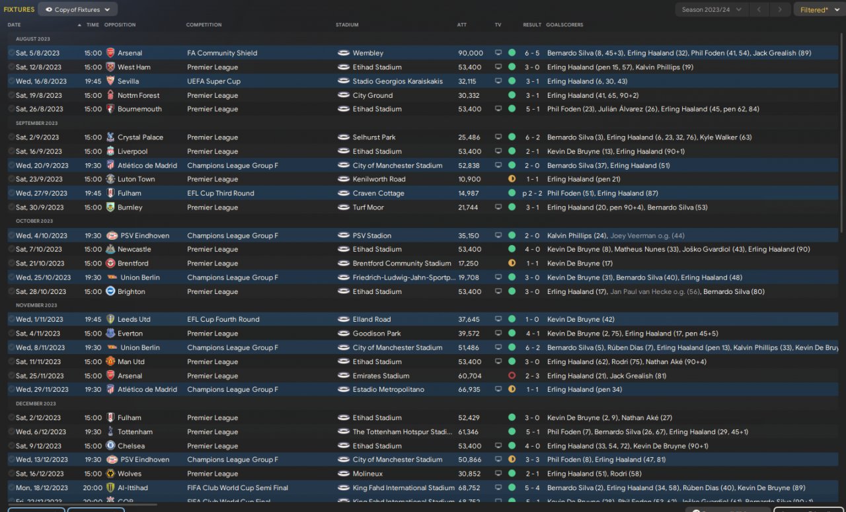Click the Luton Town club badge

[x=110, y=179]
